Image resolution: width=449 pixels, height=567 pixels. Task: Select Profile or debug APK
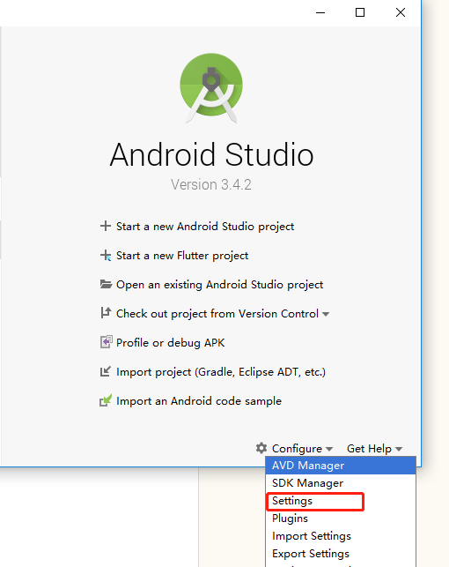[171, 342]
